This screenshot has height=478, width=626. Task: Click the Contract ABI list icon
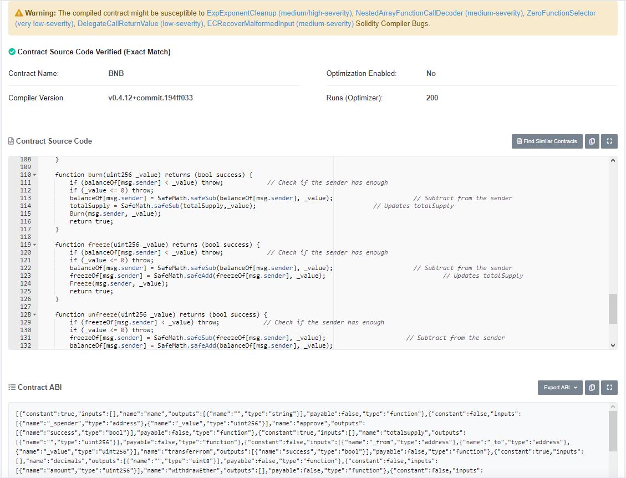[12, 388]
